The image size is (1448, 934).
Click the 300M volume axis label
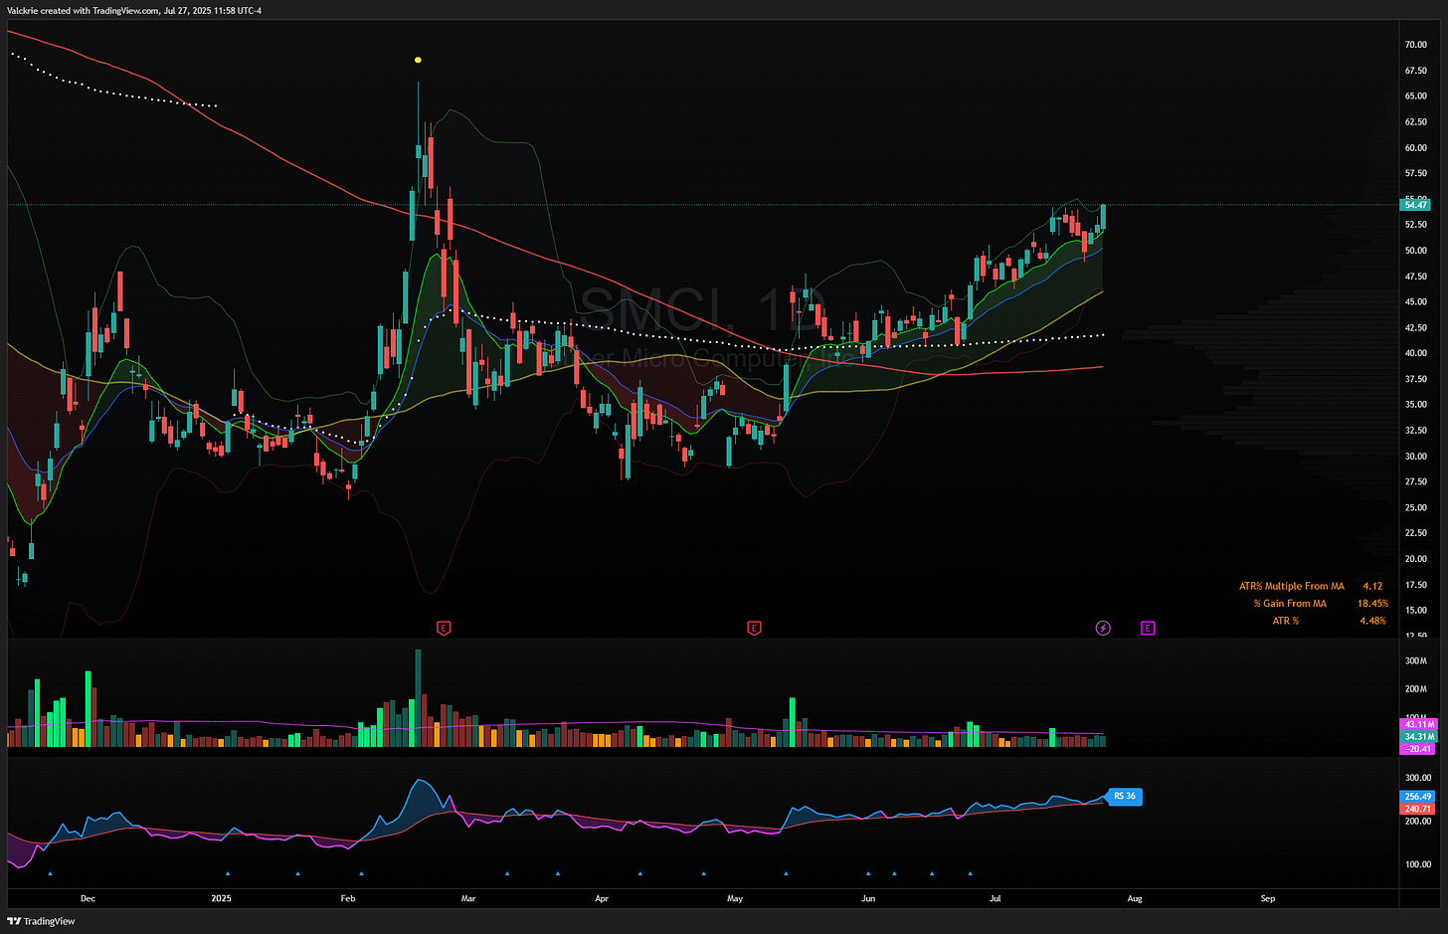click(1416, 660)
